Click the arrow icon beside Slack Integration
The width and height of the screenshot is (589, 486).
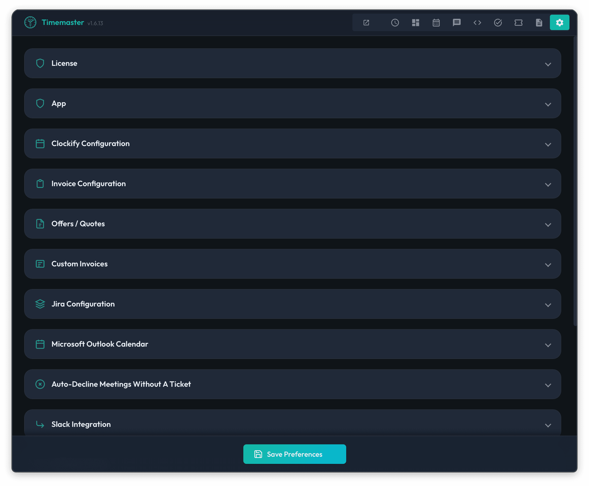(40, 424)
